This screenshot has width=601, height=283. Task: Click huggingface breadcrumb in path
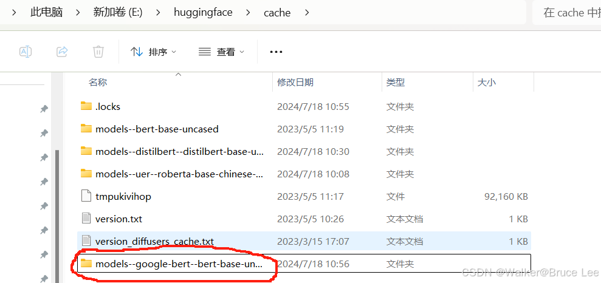click(x=203, y=12)
